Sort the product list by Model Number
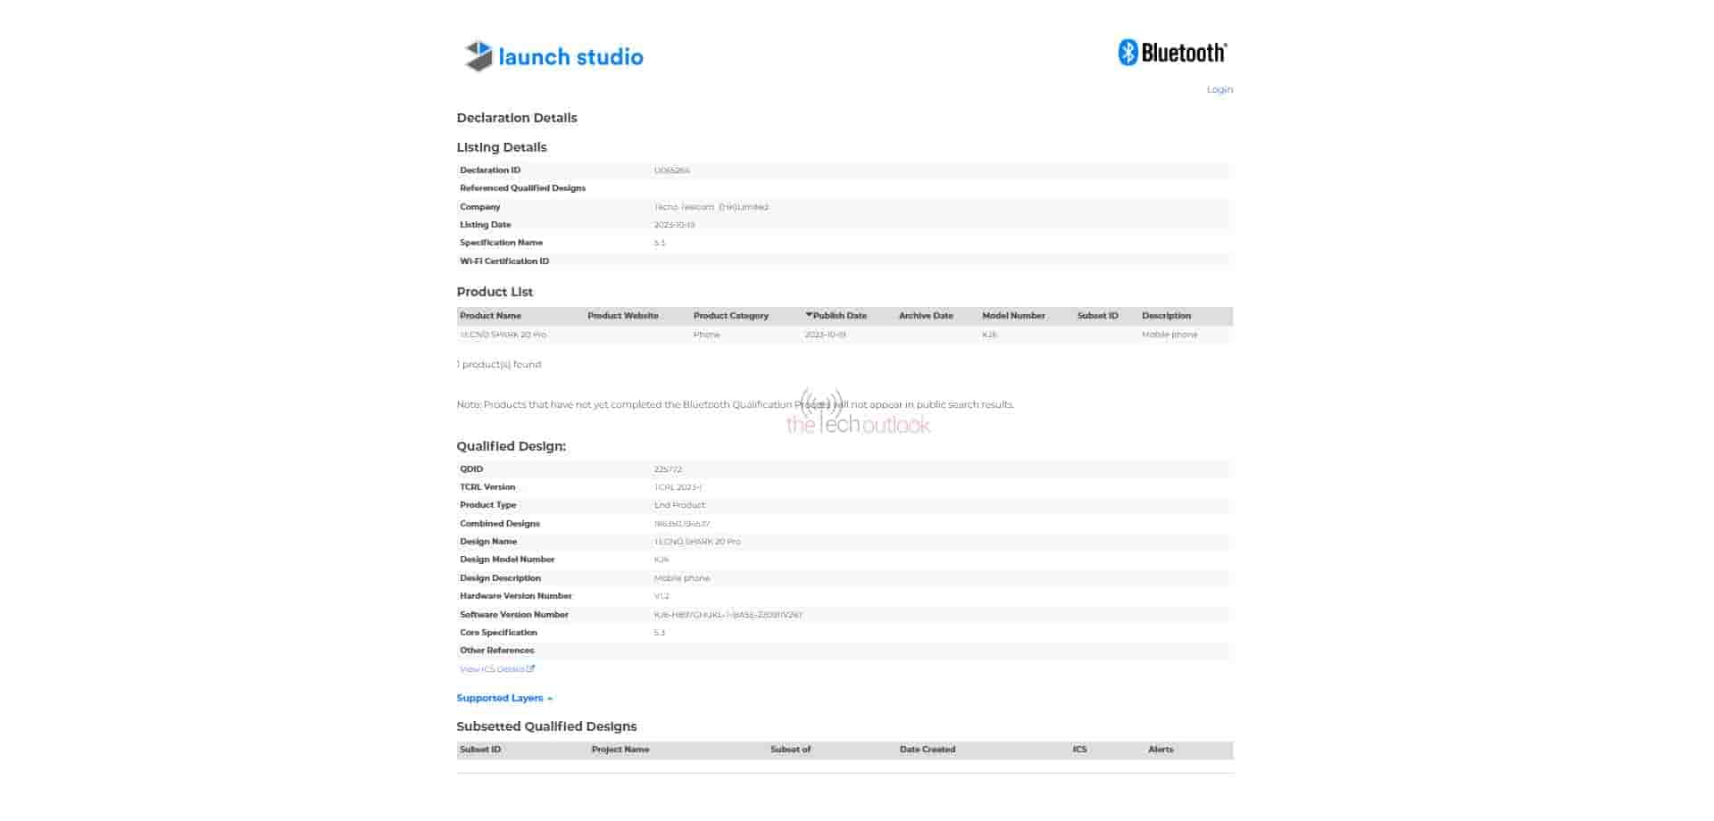This screenshot has height=821, width=1714. (1013, 316)
